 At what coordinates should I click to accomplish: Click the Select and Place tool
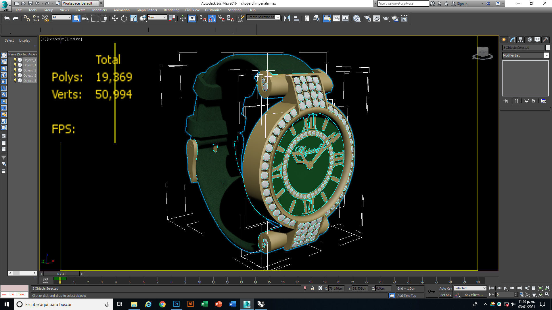143,18
